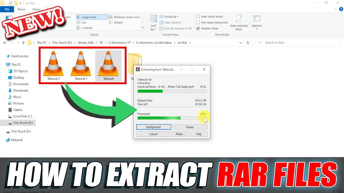
Task: Switch layout to List view
Action: [81, 23]
